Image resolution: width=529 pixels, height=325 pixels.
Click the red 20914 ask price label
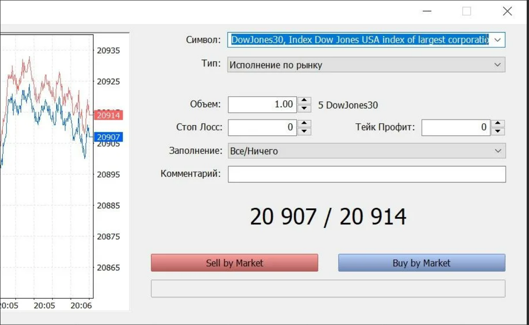pos(108,115)
